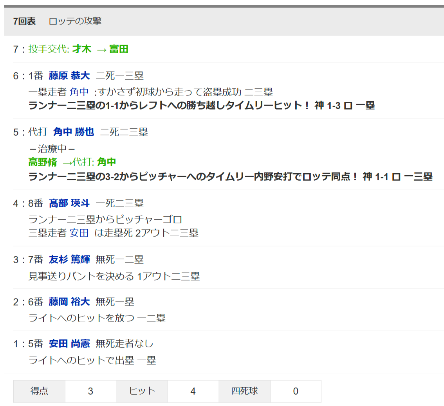The height and width of the screenshot is (406, 444).
Task: Click 無死一二塁 situation text in entry 3
Action: pos(120,259)
